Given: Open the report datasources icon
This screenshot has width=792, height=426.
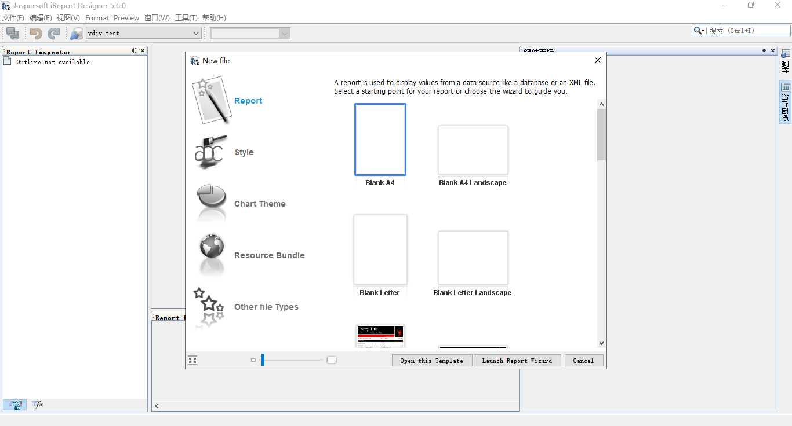Looking at the screenshot, I should [76, 34].
